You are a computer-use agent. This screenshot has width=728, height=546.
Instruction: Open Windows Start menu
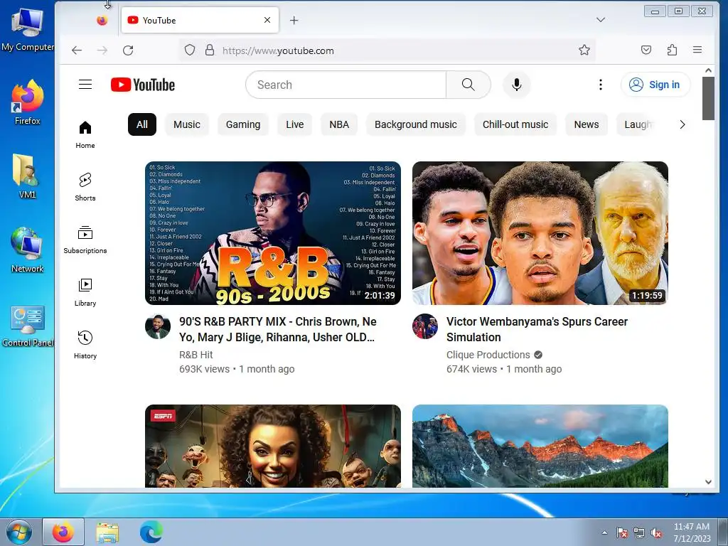(19, 532)
